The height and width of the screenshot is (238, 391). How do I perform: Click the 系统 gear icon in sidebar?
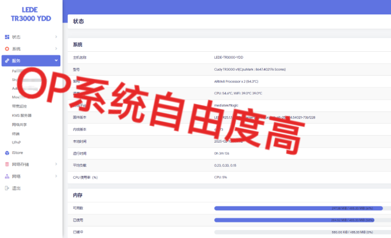coord(7,49)
